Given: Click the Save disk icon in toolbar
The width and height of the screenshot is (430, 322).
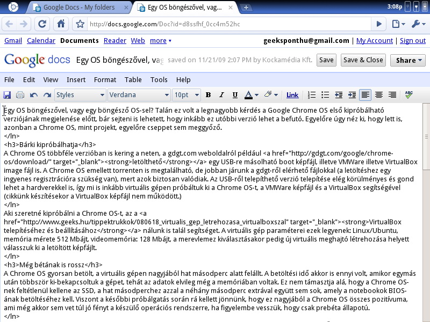Looking at the screenshot, I should 7,95.
